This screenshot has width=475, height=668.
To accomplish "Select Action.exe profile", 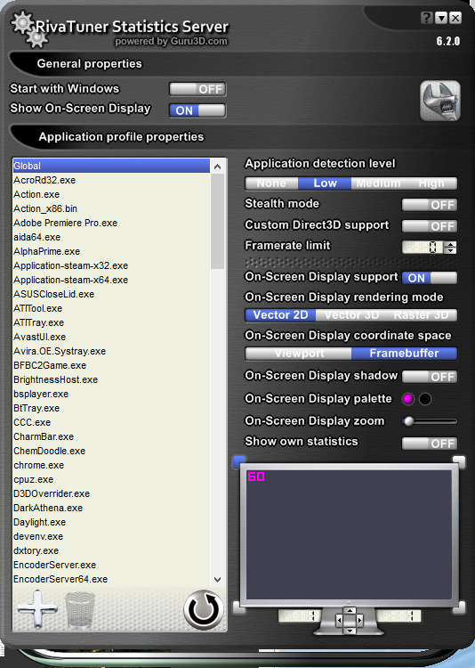I will tap(111, 194).
